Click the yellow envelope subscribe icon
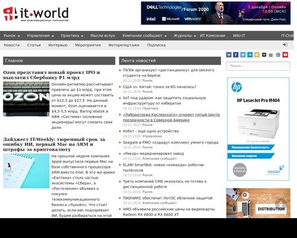 click(x=257, y=55)
